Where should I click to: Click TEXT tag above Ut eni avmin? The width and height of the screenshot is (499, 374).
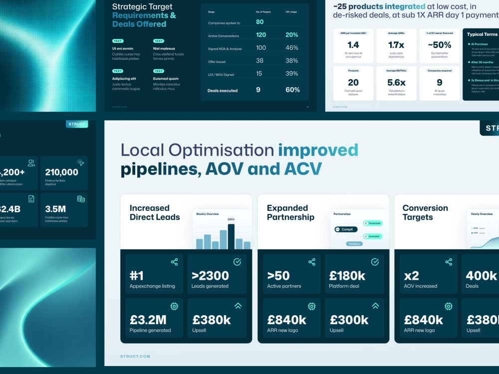[x=118, y=41]
